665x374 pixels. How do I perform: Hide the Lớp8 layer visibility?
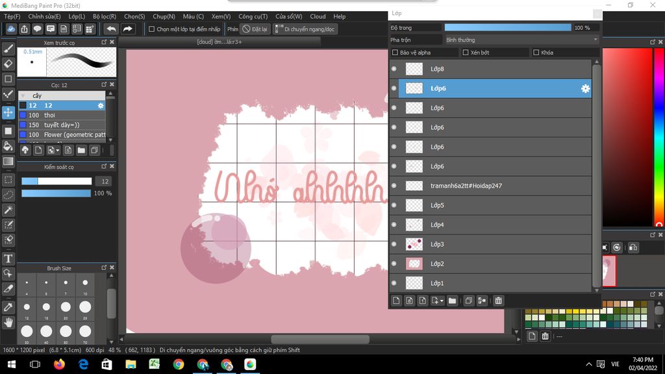pyautogui.click(x=394, y=69)
